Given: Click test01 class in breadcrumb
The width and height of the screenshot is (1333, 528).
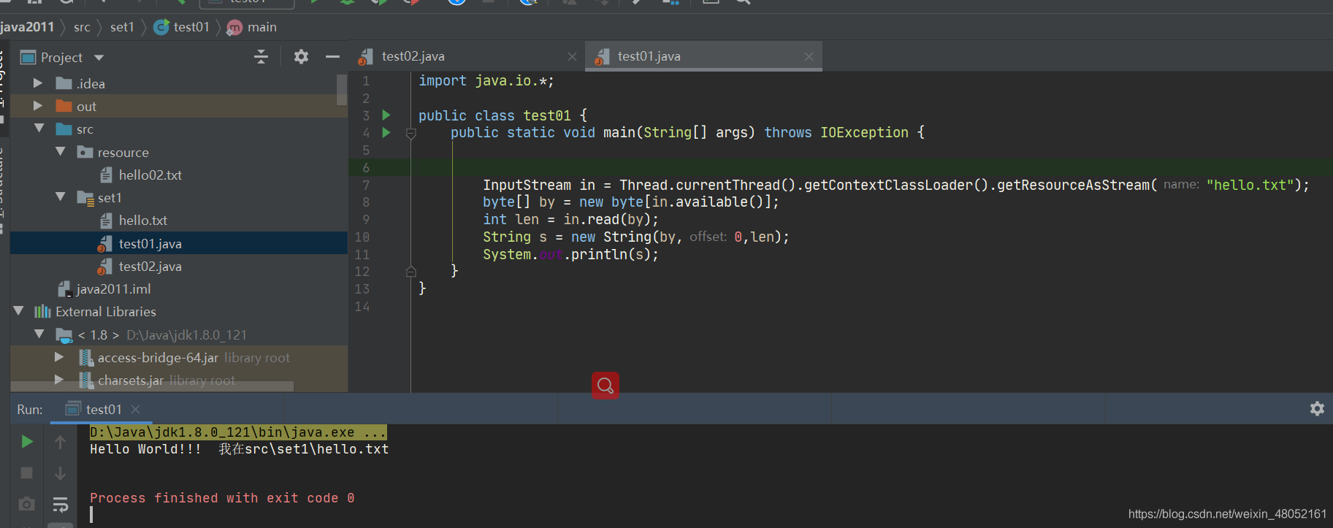Looking at the screenshot, I should (182, 27).
